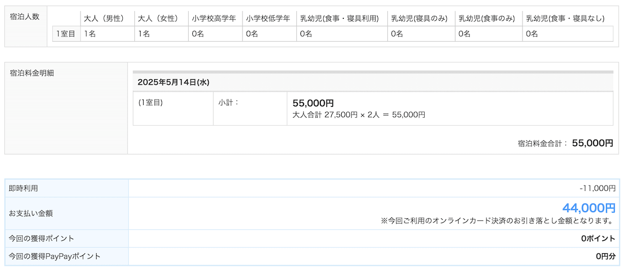The height and width of the screenshot is (271, 627).
Task: Select the 宿泊料金合計 55,000円 total
Action: [x=565, y=143]
